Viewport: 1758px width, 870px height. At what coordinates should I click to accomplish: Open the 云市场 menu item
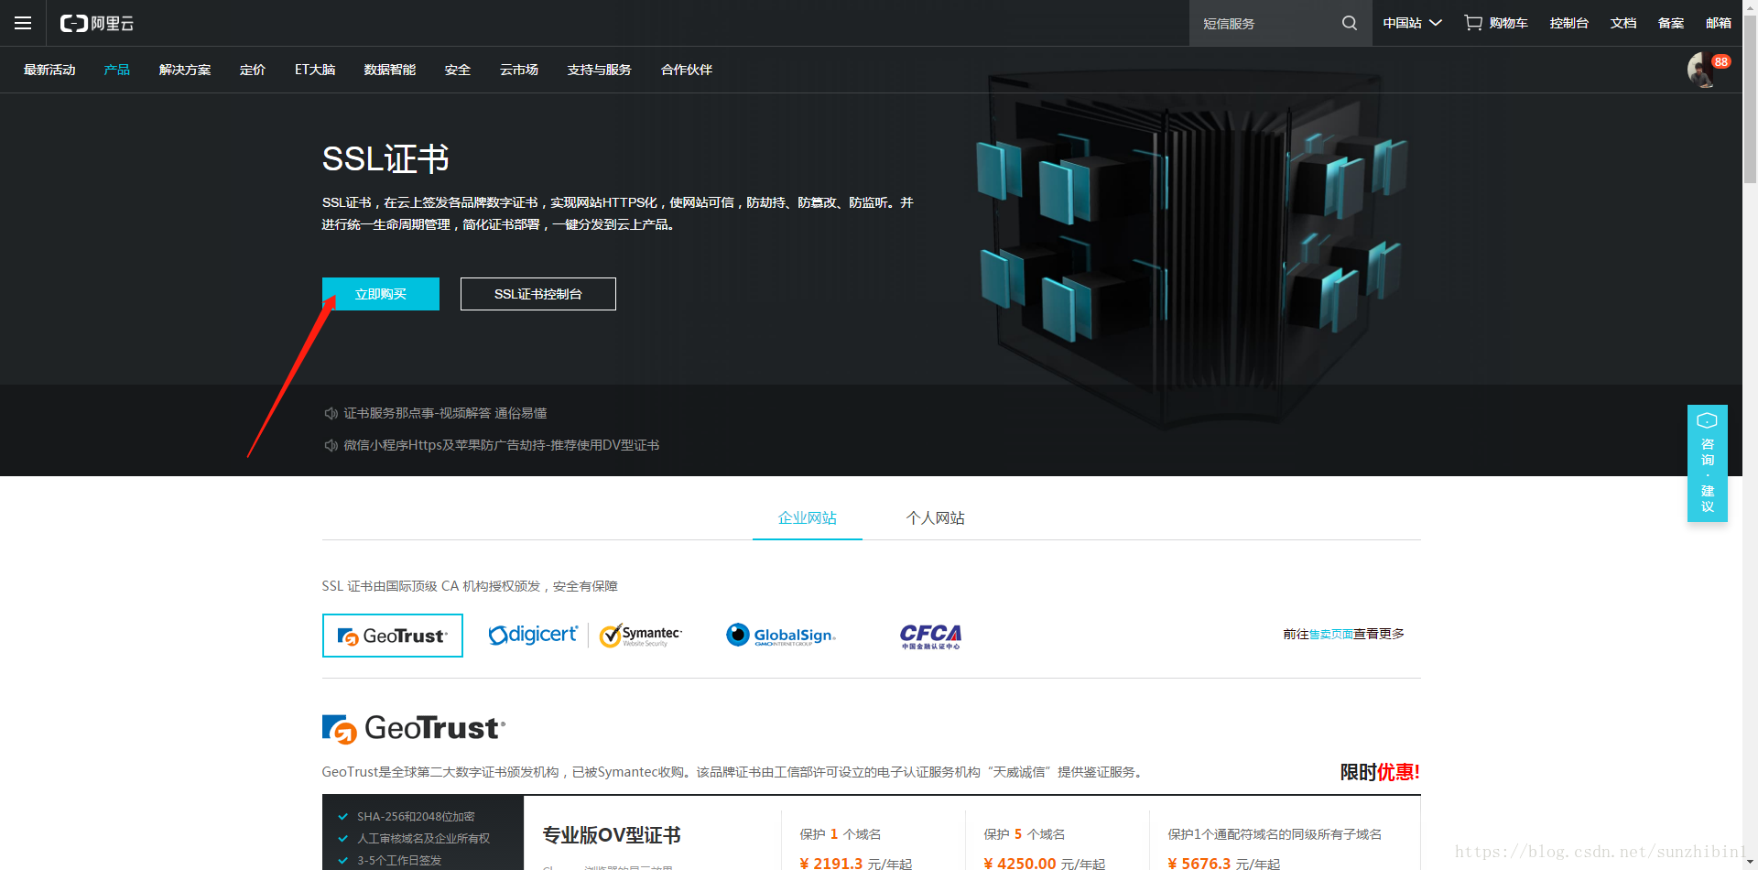[519, 70]
